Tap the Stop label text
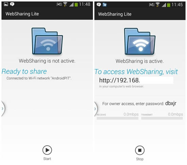This screenshot has height=165, width=187. coord(140,159)
